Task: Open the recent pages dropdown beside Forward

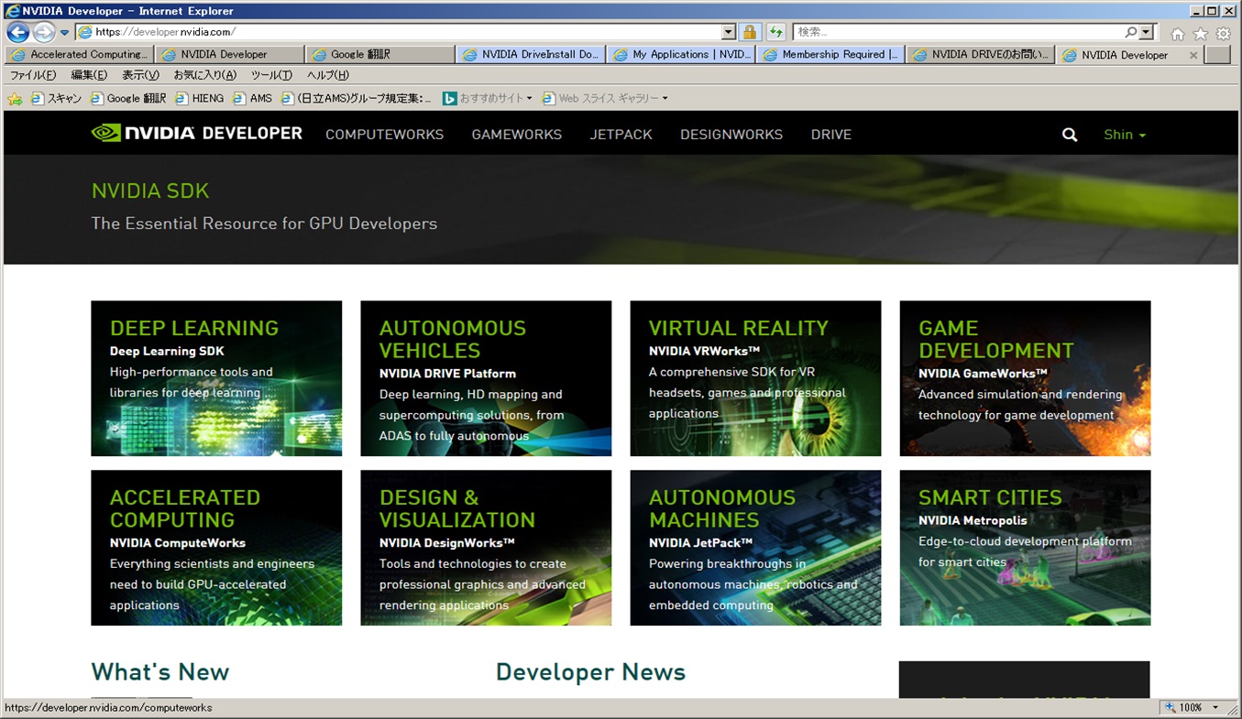Action: (64, 33)
